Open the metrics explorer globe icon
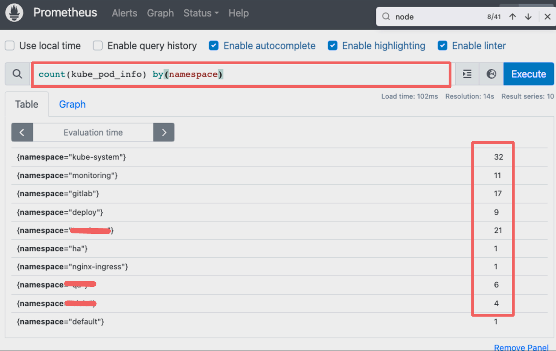The width and height of the screenshot is (556, 351). pyautogui.click(x=491, y=74)
